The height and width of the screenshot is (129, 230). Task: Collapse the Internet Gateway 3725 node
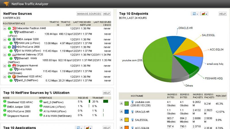pyautogui.click(x=5, y=55)
